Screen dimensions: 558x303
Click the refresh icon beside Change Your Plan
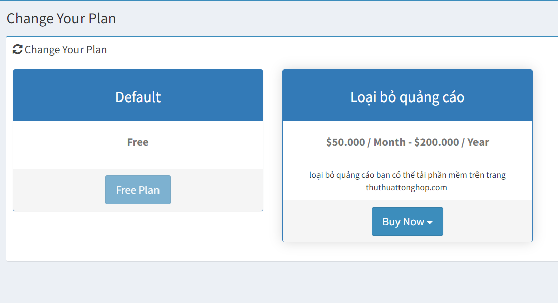click(x=18, y=49)
